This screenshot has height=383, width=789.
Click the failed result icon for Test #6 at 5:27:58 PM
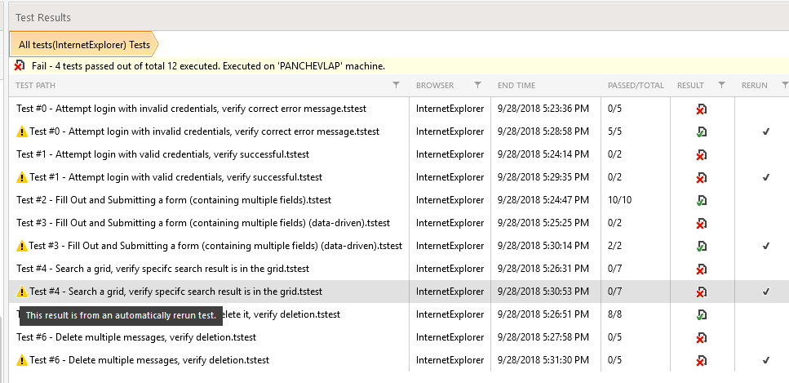pos(702,337)
